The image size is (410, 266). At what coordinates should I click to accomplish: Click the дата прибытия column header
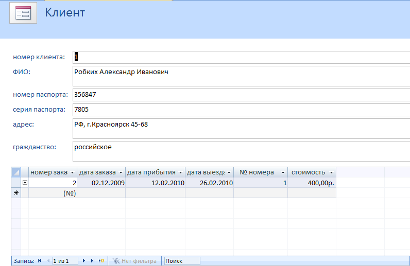pos(156,172)
